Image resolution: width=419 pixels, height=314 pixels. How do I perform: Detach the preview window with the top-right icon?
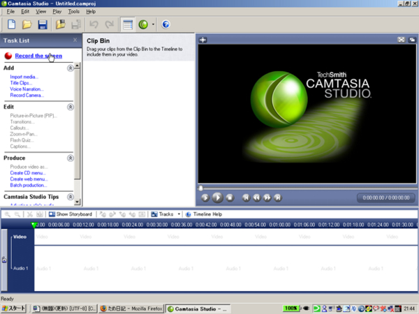pyautogui.click(x=412, y=40)
